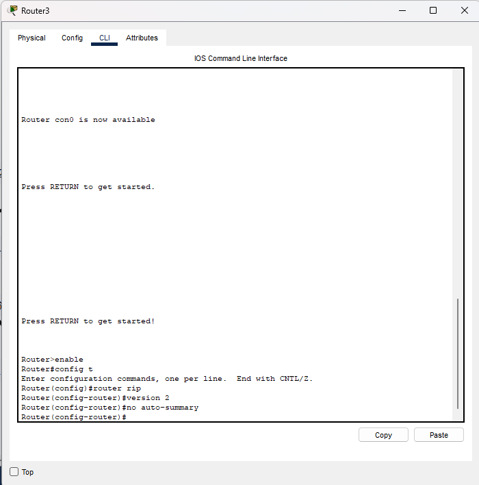479x485 pixels.
Task: Click the 'Press RETURN to get started.' line
Action: (x=88, y=187)
